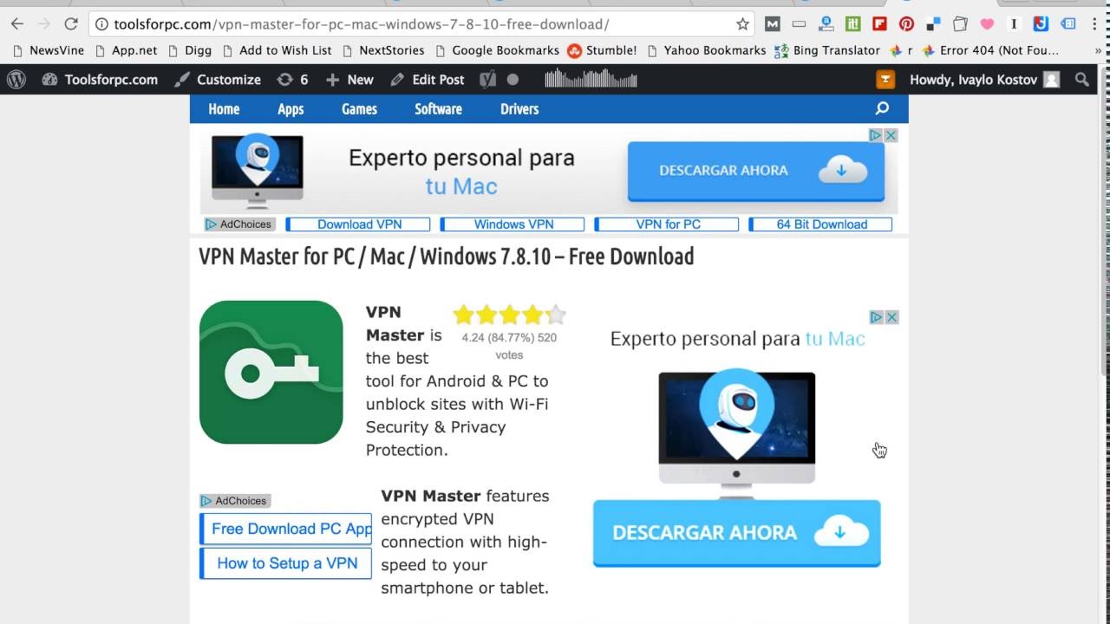Click the top banner DESCARGAR AHORA button

pyautogui.click(x=755, y=171)
